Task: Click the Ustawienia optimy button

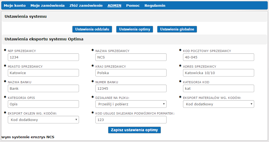Action: click(x=134, y=29)
